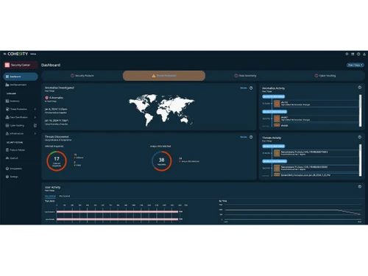Click the Anomalies Activity card header icon
This screenshot has height=276, width=368.
click(360, 88)
